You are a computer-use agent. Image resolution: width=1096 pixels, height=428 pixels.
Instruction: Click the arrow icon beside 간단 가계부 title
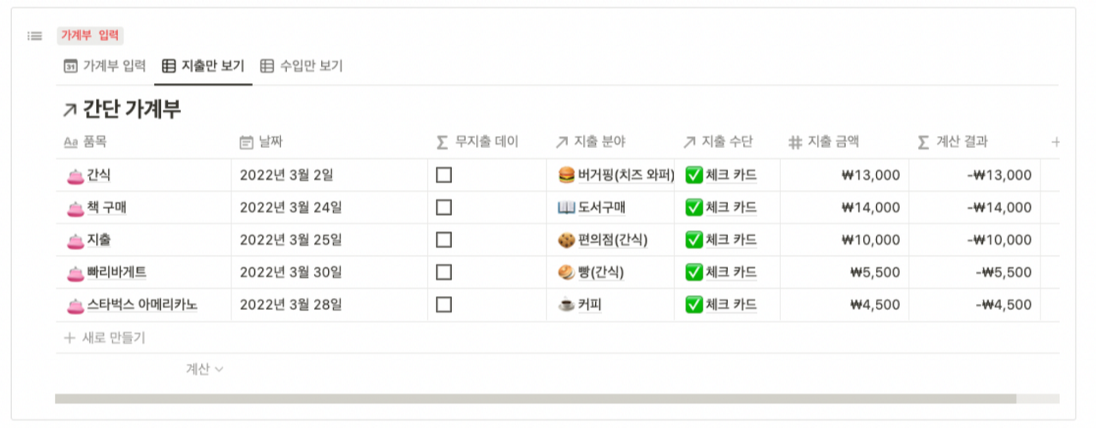(69, 110)
